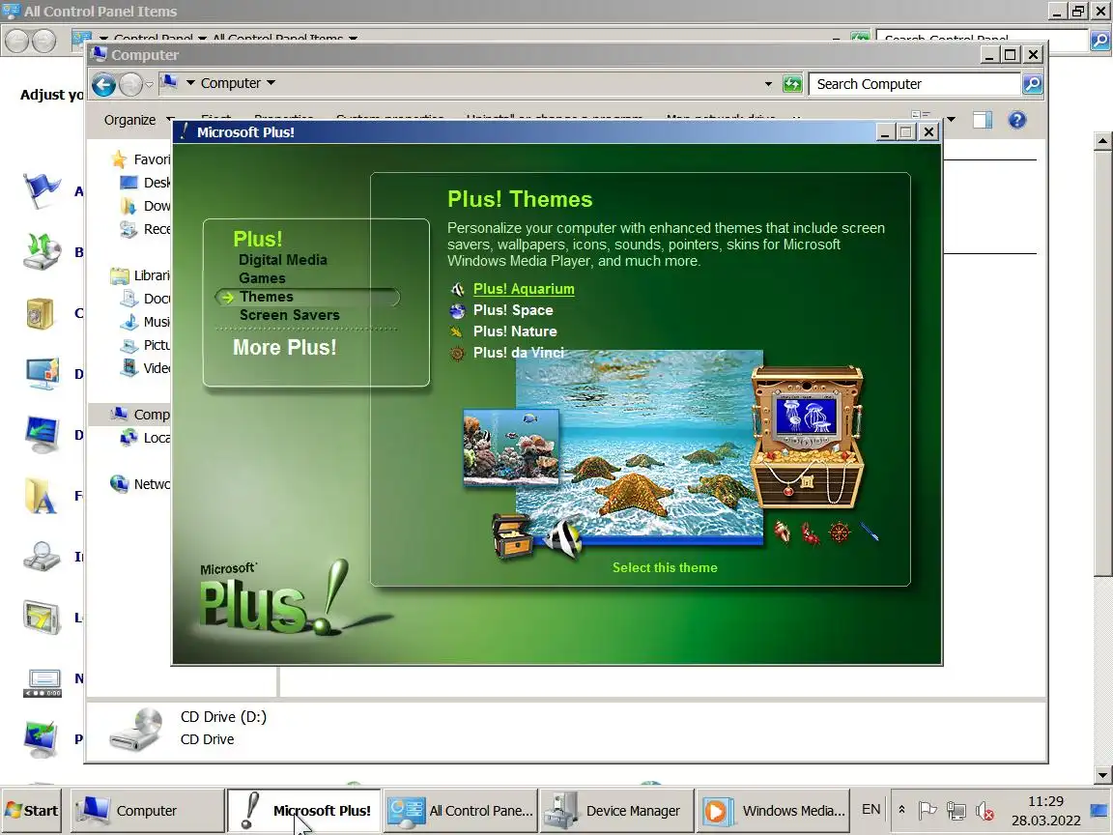1113x835 pixels.
Task: Select Libraries in navigation pane
Action: (x=140, y=275)
